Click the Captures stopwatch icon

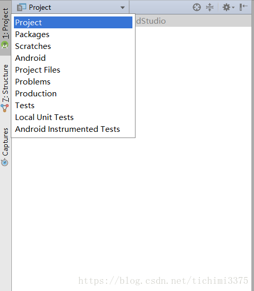tap(5, 162)
